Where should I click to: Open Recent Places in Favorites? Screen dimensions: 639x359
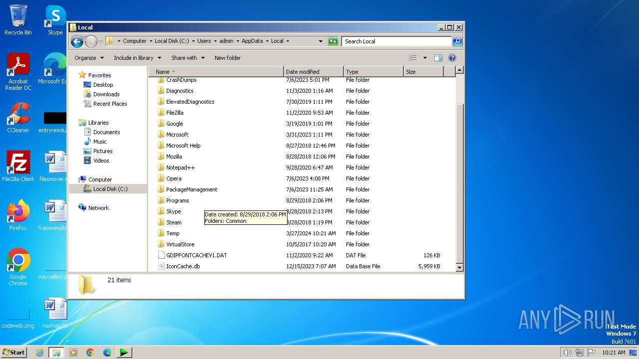tap(110, 104)
